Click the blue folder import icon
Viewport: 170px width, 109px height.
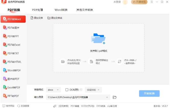(x=98, y=38)
